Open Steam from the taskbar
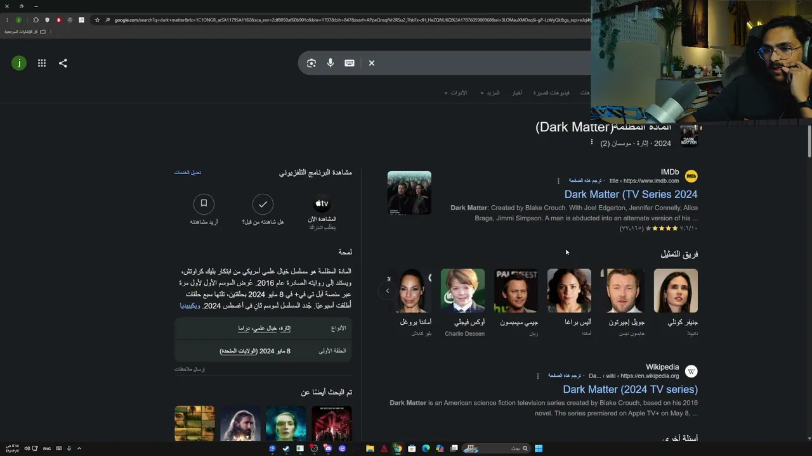The image size is (812, 456). click(286, 448)
